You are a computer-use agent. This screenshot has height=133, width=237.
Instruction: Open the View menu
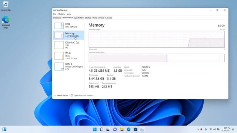[69, 14]
